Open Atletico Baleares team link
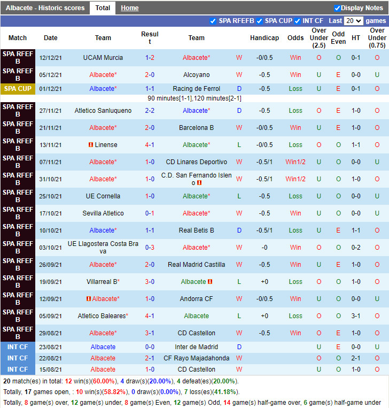The image size is (389, 408). [102, 316]
